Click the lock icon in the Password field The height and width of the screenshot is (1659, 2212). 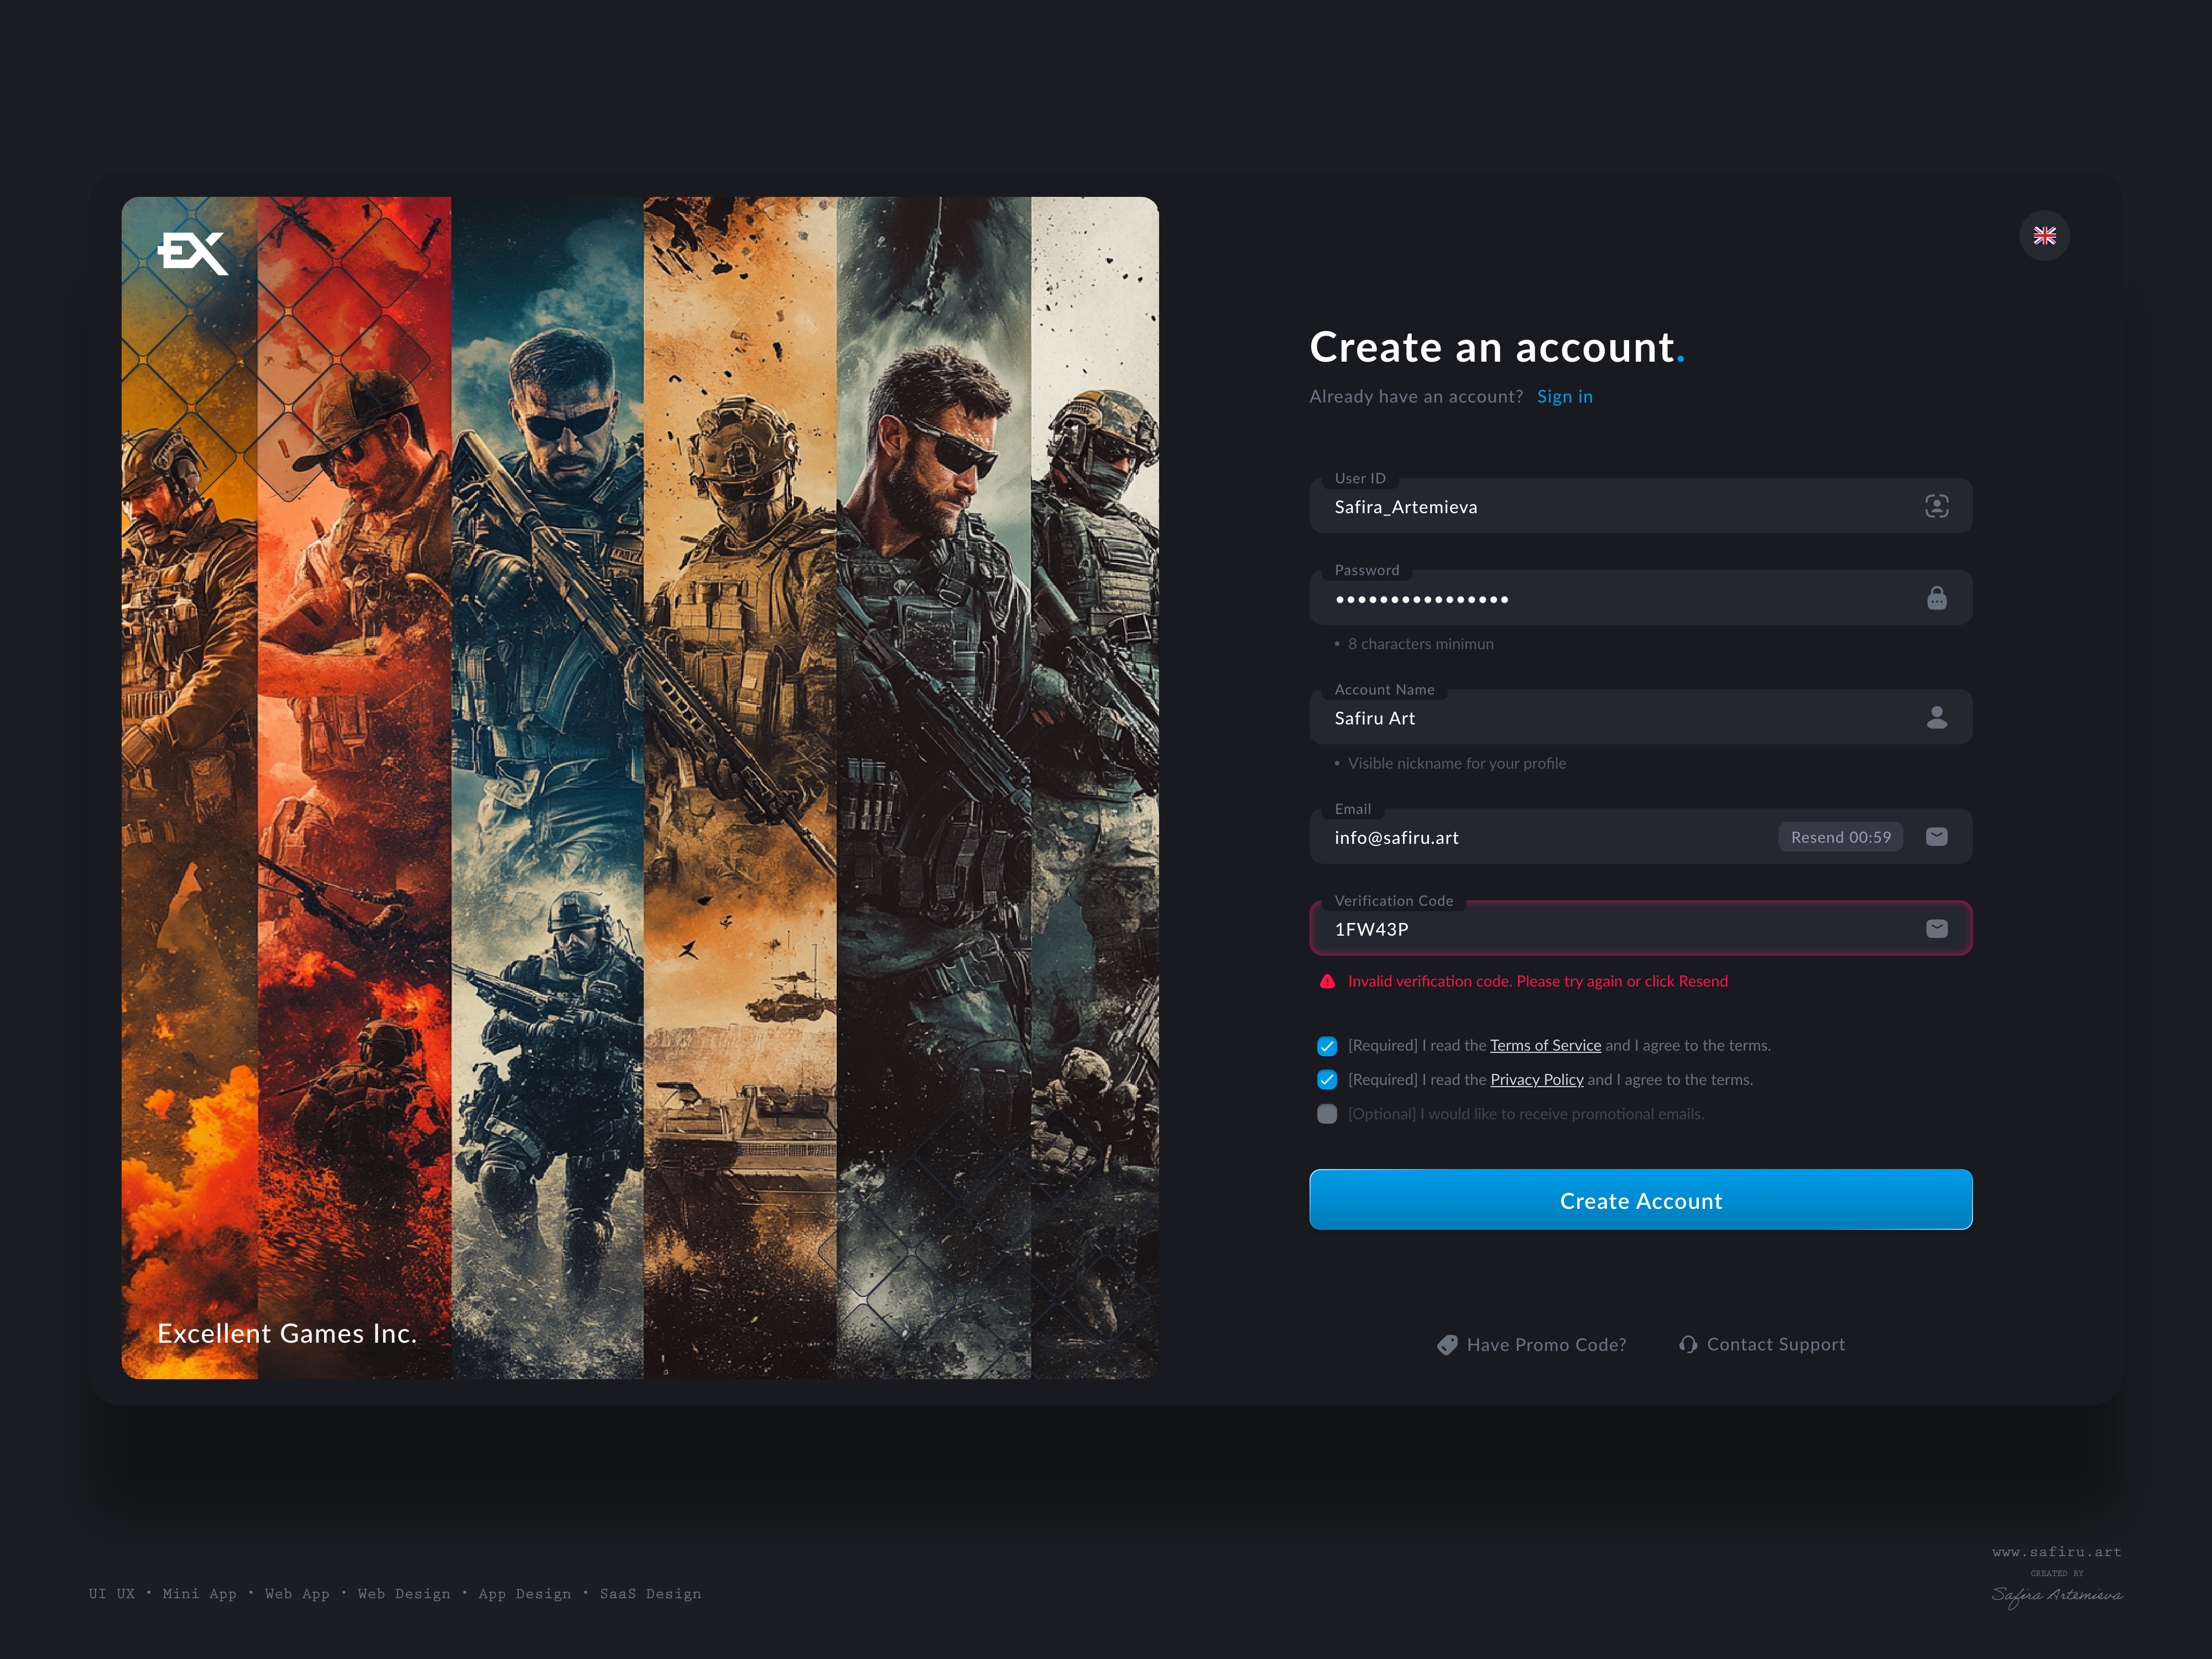1938,597
